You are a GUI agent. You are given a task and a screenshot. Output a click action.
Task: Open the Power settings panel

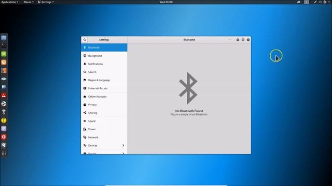pos(104,129)
